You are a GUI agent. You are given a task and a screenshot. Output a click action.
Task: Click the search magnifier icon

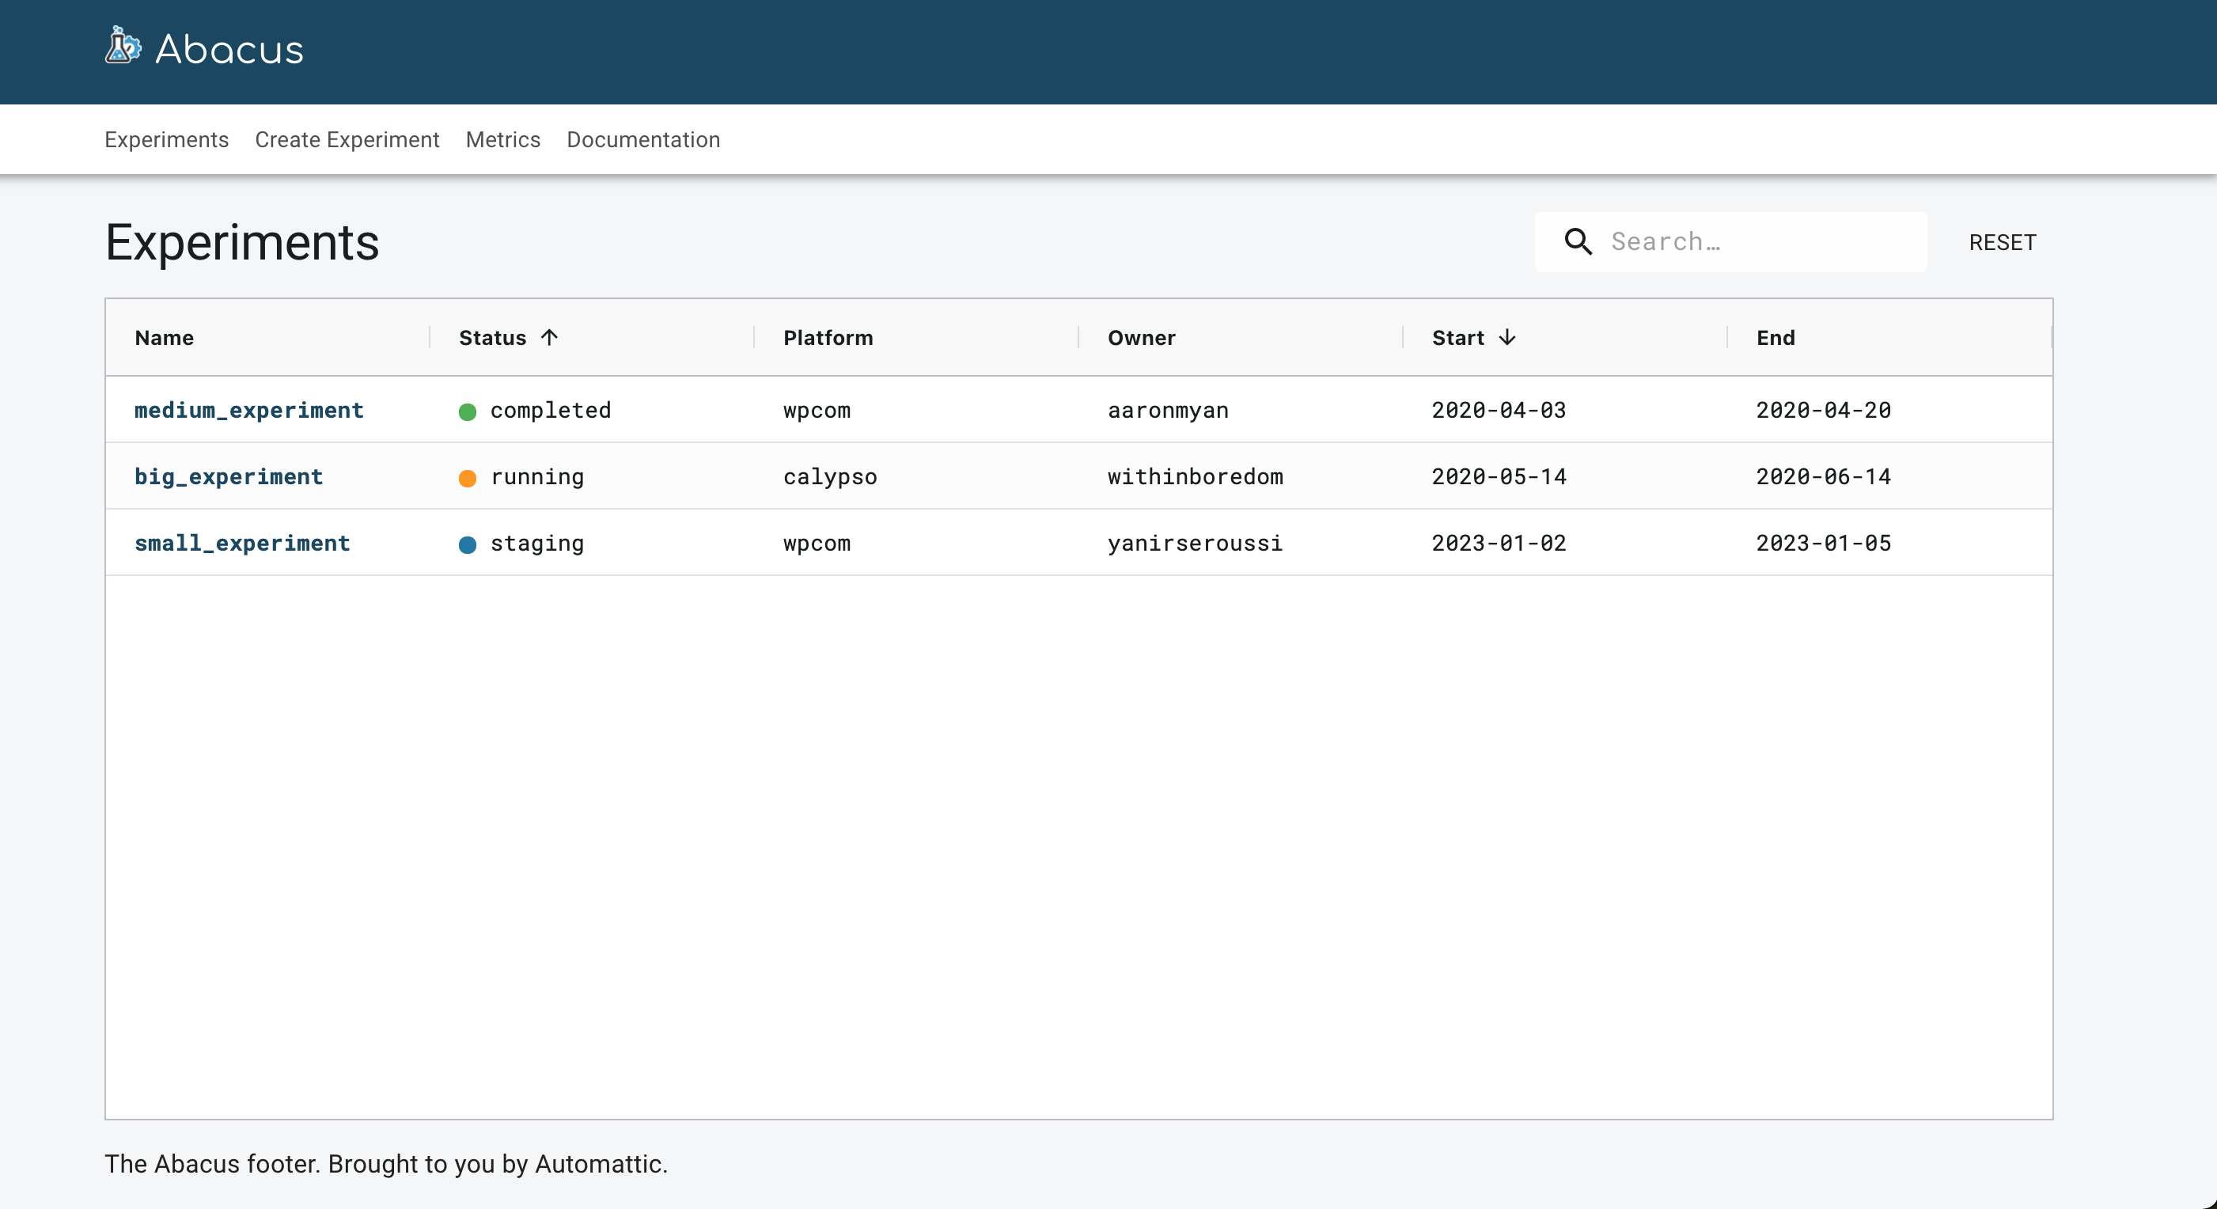pos(1578,242)
